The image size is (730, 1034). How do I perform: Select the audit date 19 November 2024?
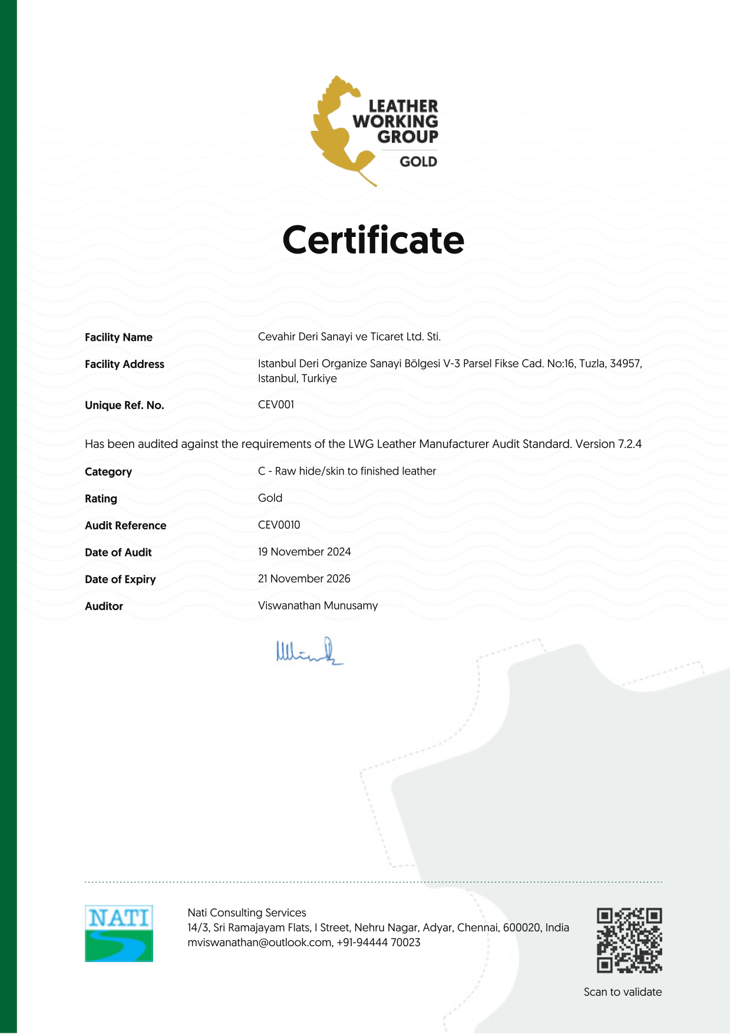pyautogui.click(x=304, y=552)
